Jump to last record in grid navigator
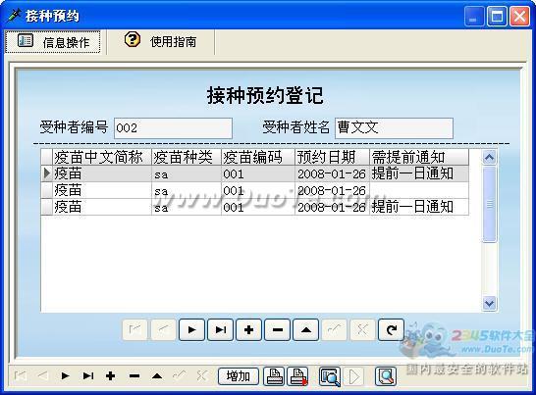The width and height of the screenshot is (536, 395). [x=221, y=329]
